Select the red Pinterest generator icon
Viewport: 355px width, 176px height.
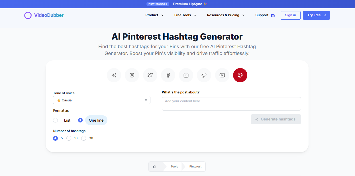(240, 75)
